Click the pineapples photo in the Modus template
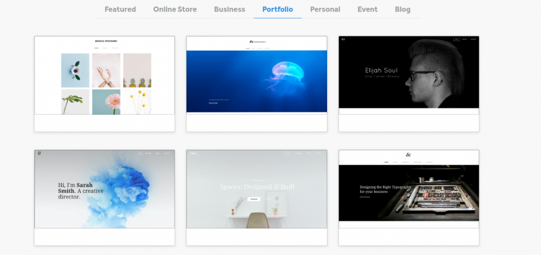The width and height of the screenshot is (541, 255). (137, 70)
